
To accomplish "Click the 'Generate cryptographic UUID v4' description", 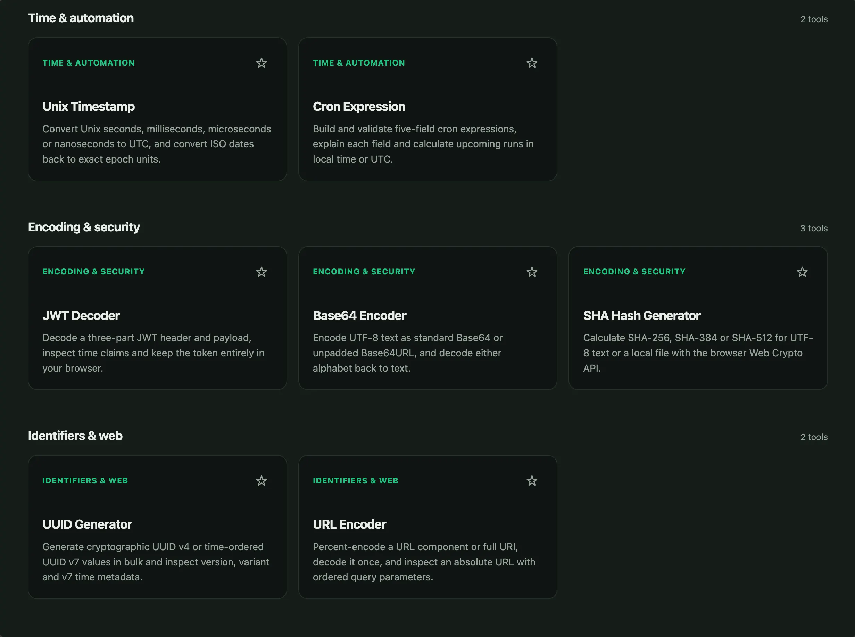I will click(156, 562).
